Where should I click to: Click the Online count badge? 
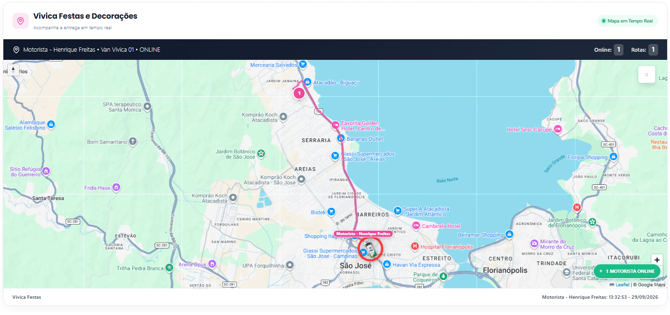619,50
